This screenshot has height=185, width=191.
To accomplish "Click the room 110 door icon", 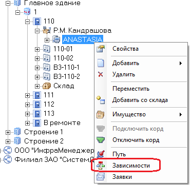I will tap(37, 22).
